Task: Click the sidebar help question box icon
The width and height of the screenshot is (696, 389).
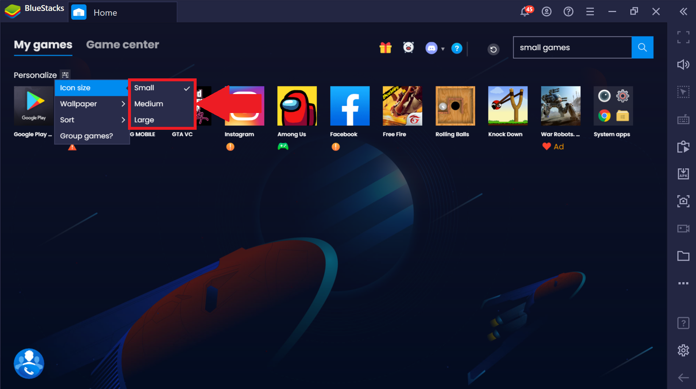Action: [x=683, y=323]
